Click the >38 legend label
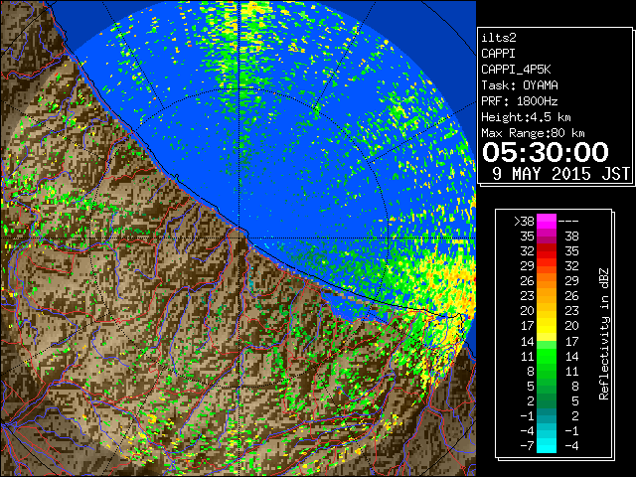The width and height of the screenshot is (636, 477). click(524, 222)
